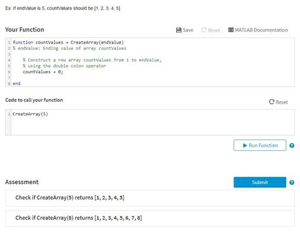Click the Save label in function toolbar
Viewport: 300px width, 240px height.
(188, 30)
